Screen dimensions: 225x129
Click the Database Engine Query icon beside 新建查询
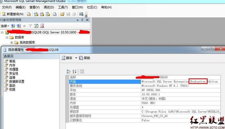[x=29, y=14]
